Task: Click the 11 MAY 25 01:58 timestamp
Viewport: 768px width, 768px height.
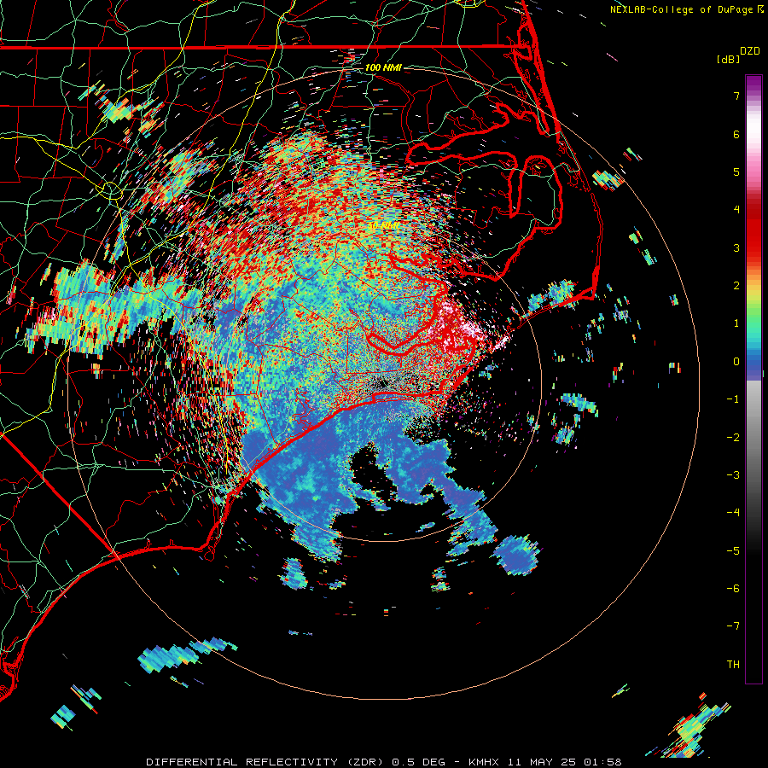Action: click(564, 762)
